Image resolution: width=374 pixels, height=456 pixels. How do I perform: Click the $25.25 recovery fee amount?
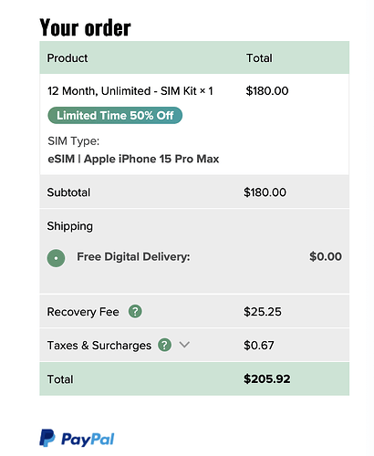[263, 312]
